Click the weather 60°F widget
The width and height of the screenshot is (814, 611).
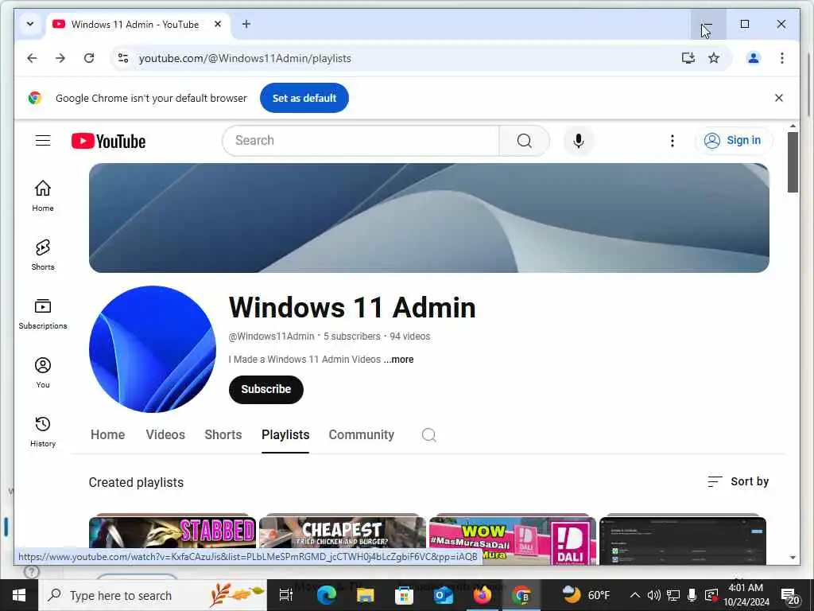click(x=586, y=595)
